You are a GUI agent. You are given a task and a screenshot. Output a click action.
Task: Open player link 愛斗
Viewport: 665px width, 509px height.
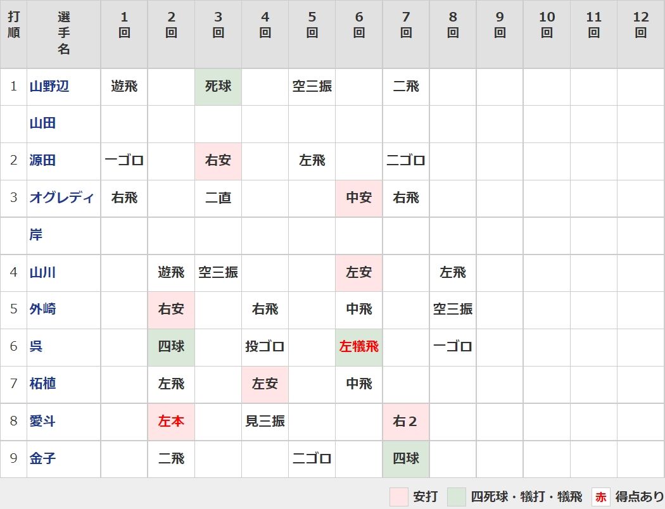coord(42,421)
